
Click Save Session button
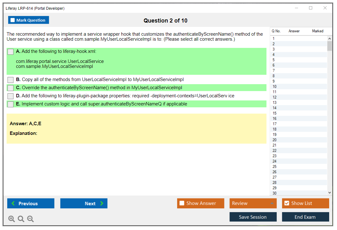pos(253,217)
